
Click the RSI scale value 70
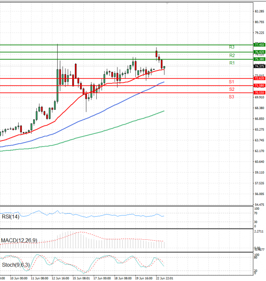(256, 213)
